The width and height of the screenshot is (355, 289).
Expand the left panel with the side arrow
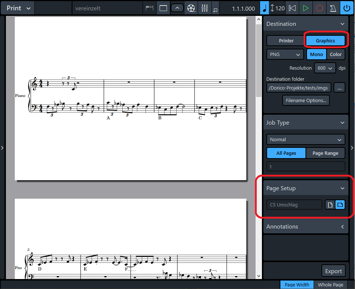click(2, 148)
